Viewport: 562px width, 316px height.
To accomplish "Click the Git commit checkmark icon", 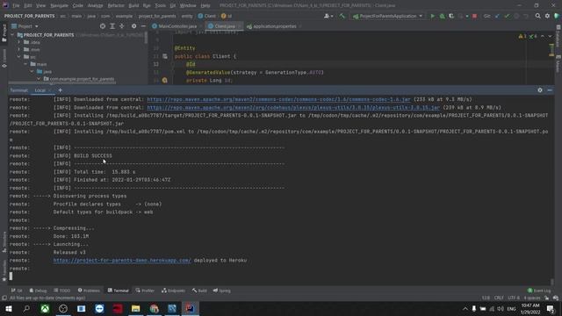I will 507,16.
